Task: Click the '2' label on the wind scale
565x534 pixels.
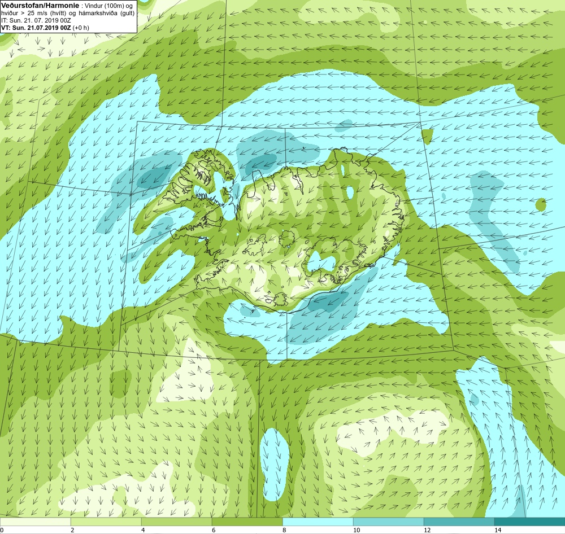Action: coord(72,530)
